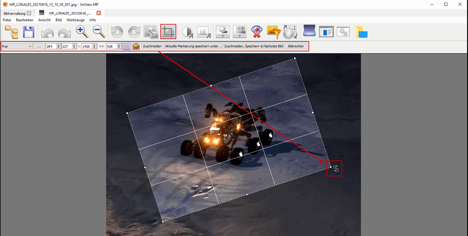The height and width of the screenshot is (236, 468).
Task: Cancel cropping with Abbrechen
Action: pos(296,46)
